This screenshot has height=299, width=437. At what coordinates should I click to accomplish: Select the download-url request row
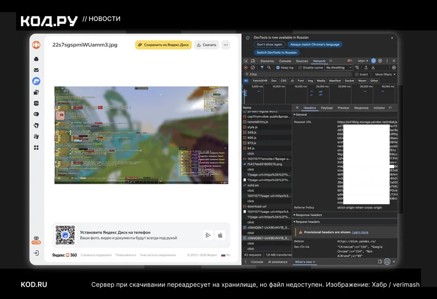(x=267, y=207)
